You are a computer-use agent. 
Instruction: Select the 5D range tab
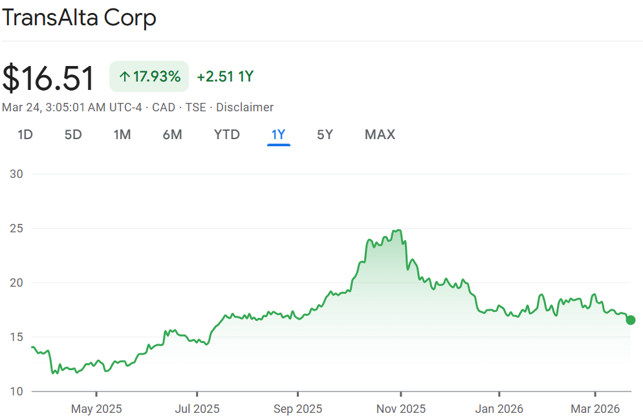(73, 135)
